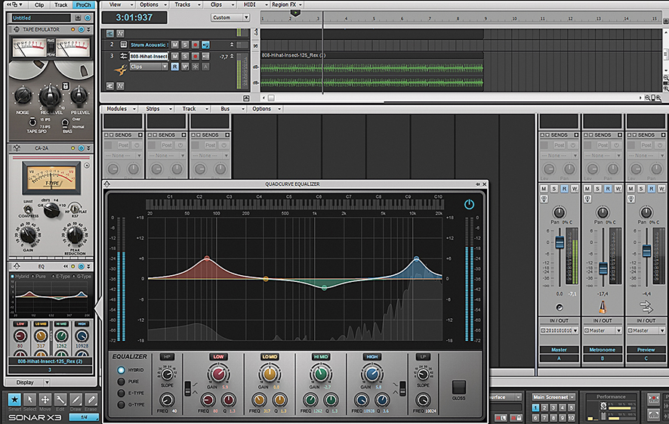Toggle the LO MID band button
This screenshot has height=424, width=669.
pos(270,357)
